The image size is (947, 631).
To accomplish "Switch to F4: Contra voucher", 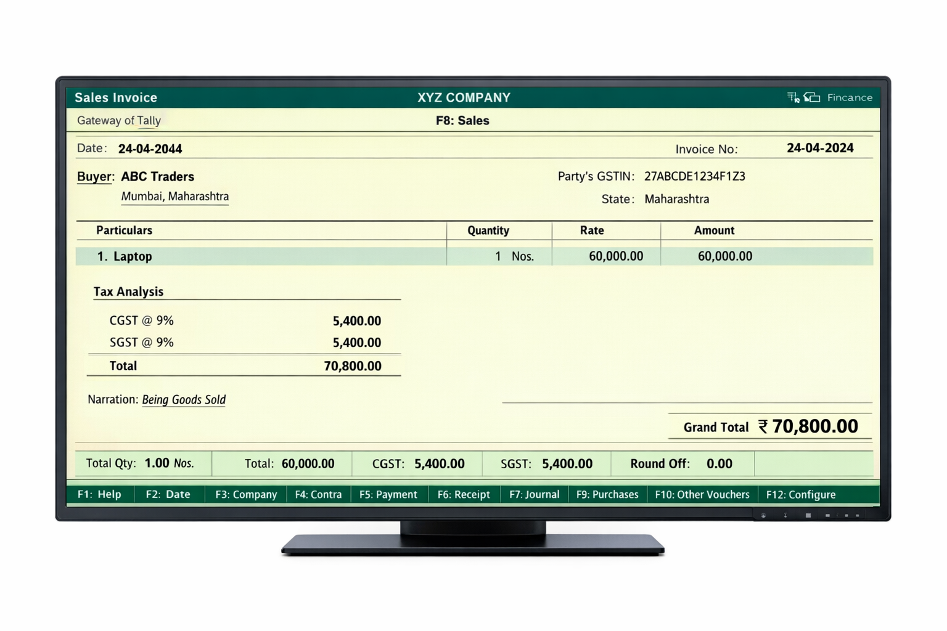I will tap(318, 494).
